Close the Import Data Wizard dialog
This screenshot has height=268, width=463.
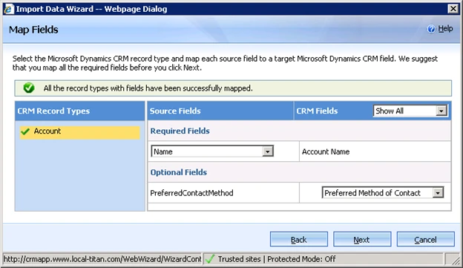[x=453, y=9]
